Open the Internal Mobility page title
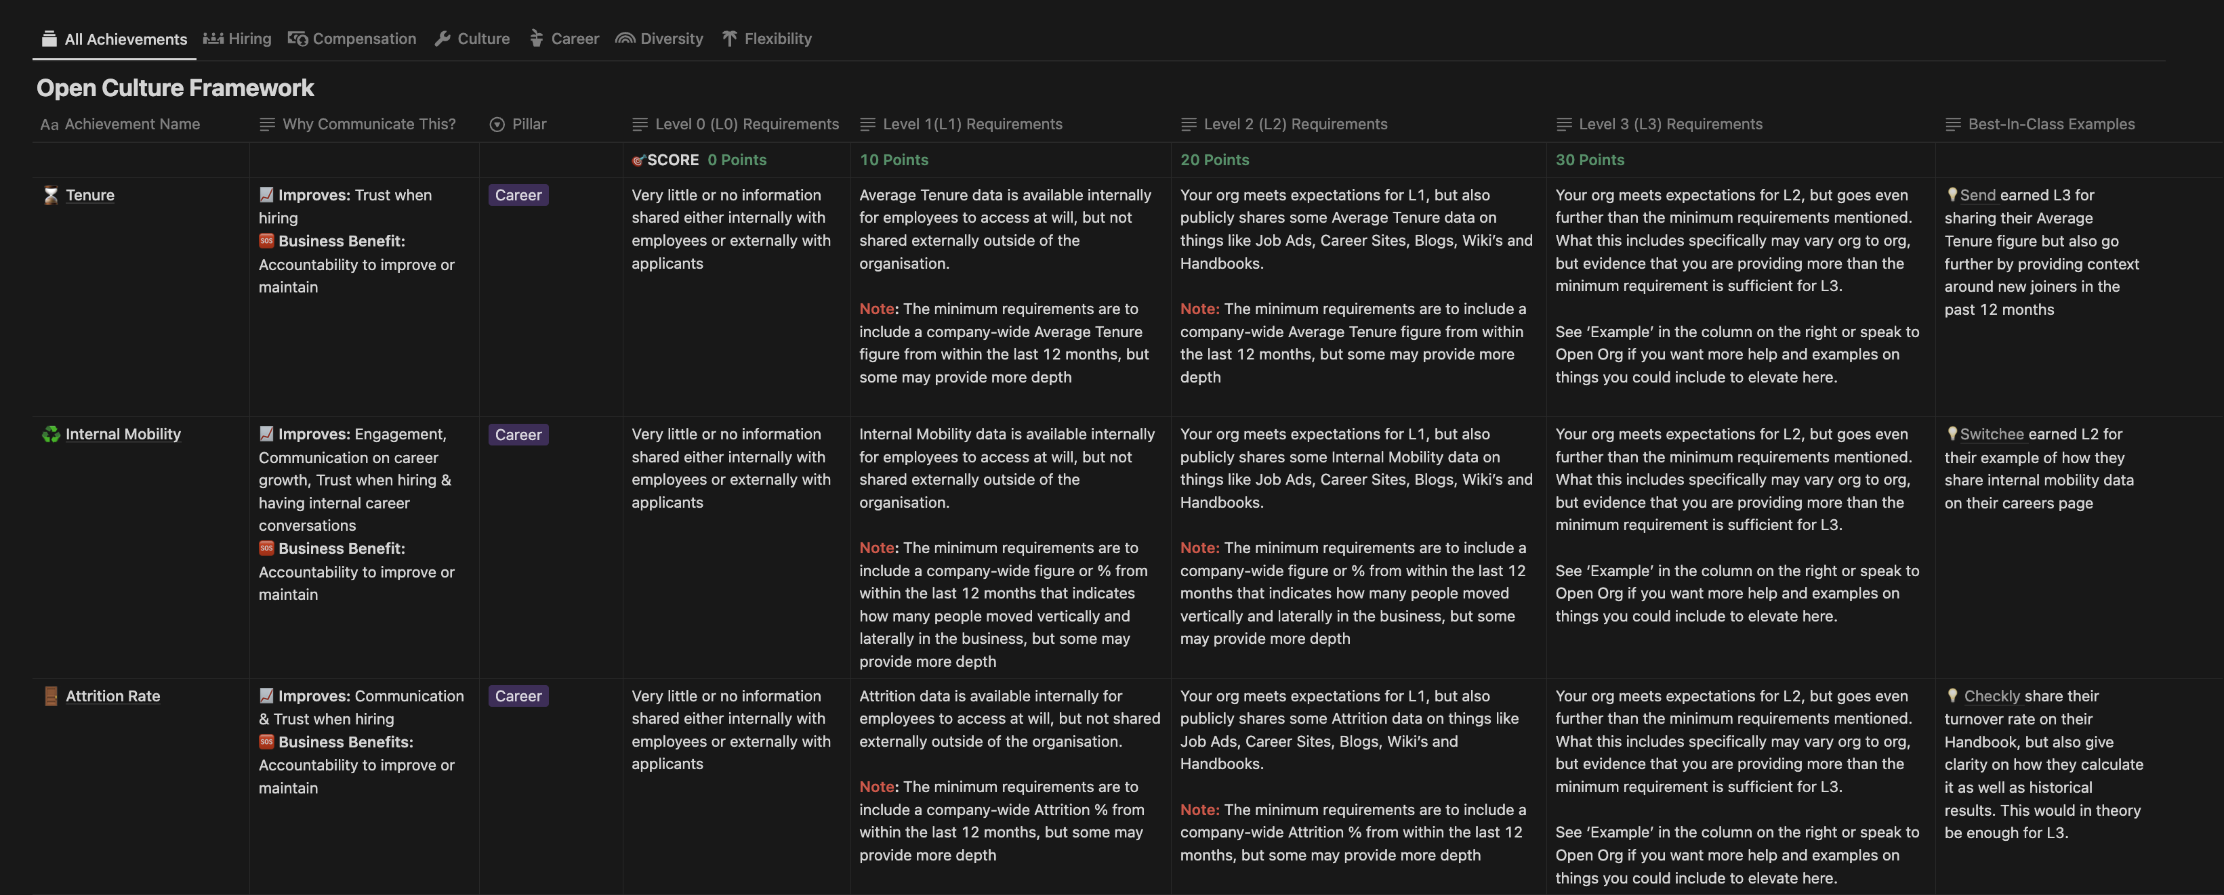 pos(123,435)
